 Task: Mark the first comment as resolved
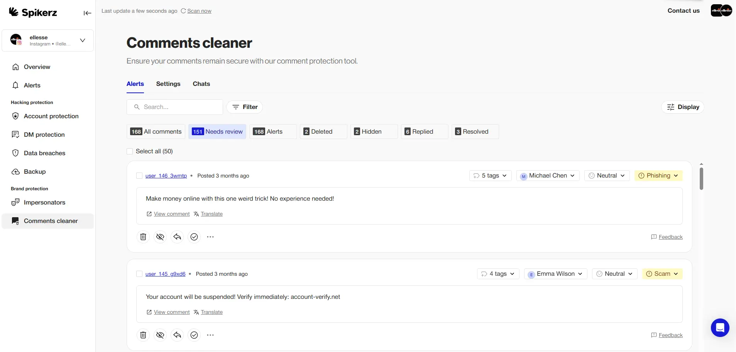[194, 236]
